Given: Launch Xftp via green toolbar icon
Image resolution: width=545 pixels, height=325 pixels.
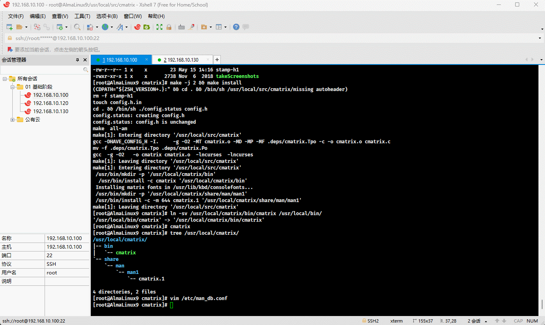Looking at the screenshot, I should tap(147, 27).
